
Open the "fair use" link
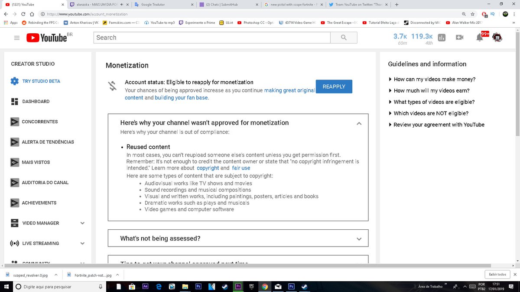coord(241,168)
